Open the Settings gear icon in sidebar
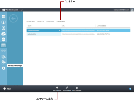This screenshot has height=100, width=134. (x=3, y=68)
